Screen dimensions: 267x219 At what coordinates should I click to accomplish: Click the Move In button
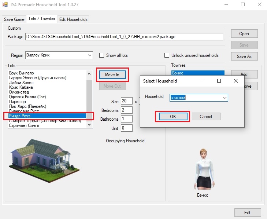(x=112, y=75)
